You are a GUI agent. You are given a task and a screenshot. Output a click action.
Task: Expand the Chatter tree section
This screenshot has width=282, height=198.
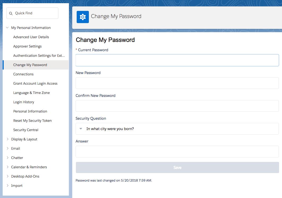7,158
